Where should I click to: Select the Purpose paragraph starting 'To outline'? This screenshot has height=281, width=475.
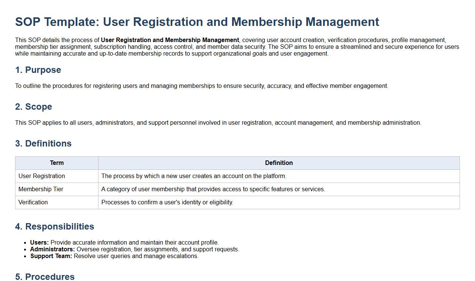[x=202, y=86]
